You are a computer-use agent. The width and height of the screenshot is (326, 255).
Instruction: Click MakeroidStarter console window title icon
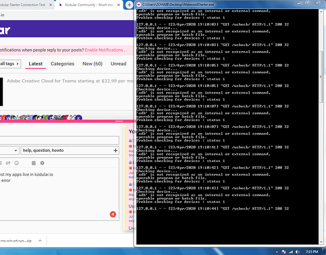tap(139, 5)
